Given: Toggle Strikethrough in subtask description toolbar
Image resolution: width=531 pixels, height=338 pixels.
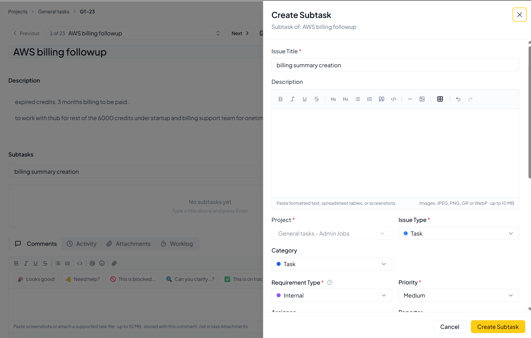Looking at the screenshot, I should coord(317,99).
